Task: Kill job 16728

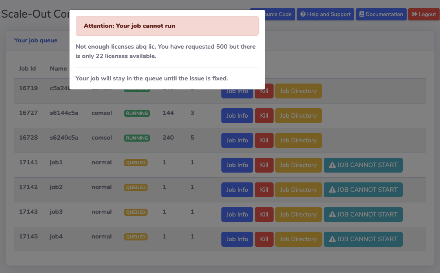Action: (x=264, y=140)
